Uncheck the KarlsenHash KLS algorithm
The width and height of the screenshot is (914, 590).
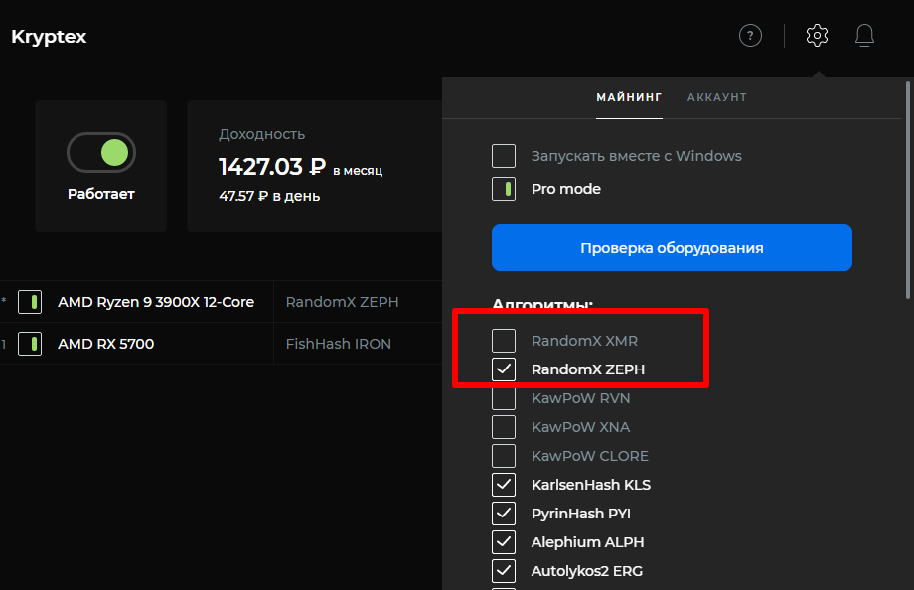click(x=504, y=485)
